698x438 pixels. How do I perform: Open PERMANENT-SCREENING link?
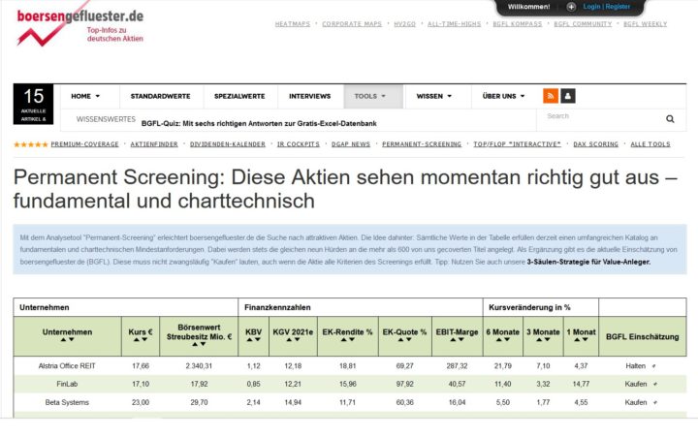click(x=422, y=144)
